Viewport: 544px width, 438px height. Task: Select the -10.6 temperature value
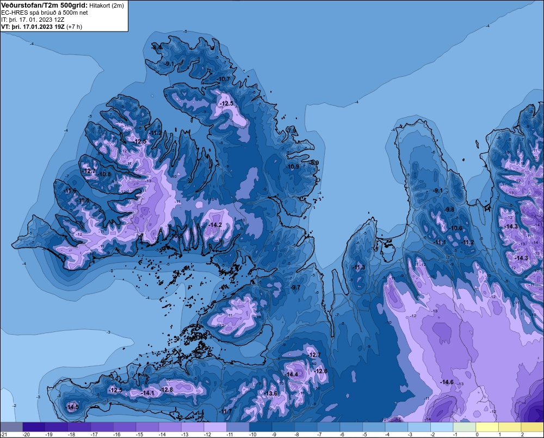coord(456,229)
